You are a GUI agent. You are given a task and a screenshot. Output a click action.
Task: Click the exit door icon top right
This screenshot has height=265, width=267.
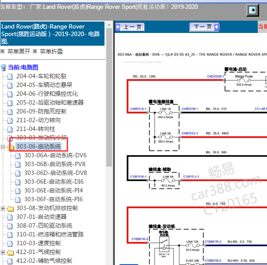tap(253, 10)
